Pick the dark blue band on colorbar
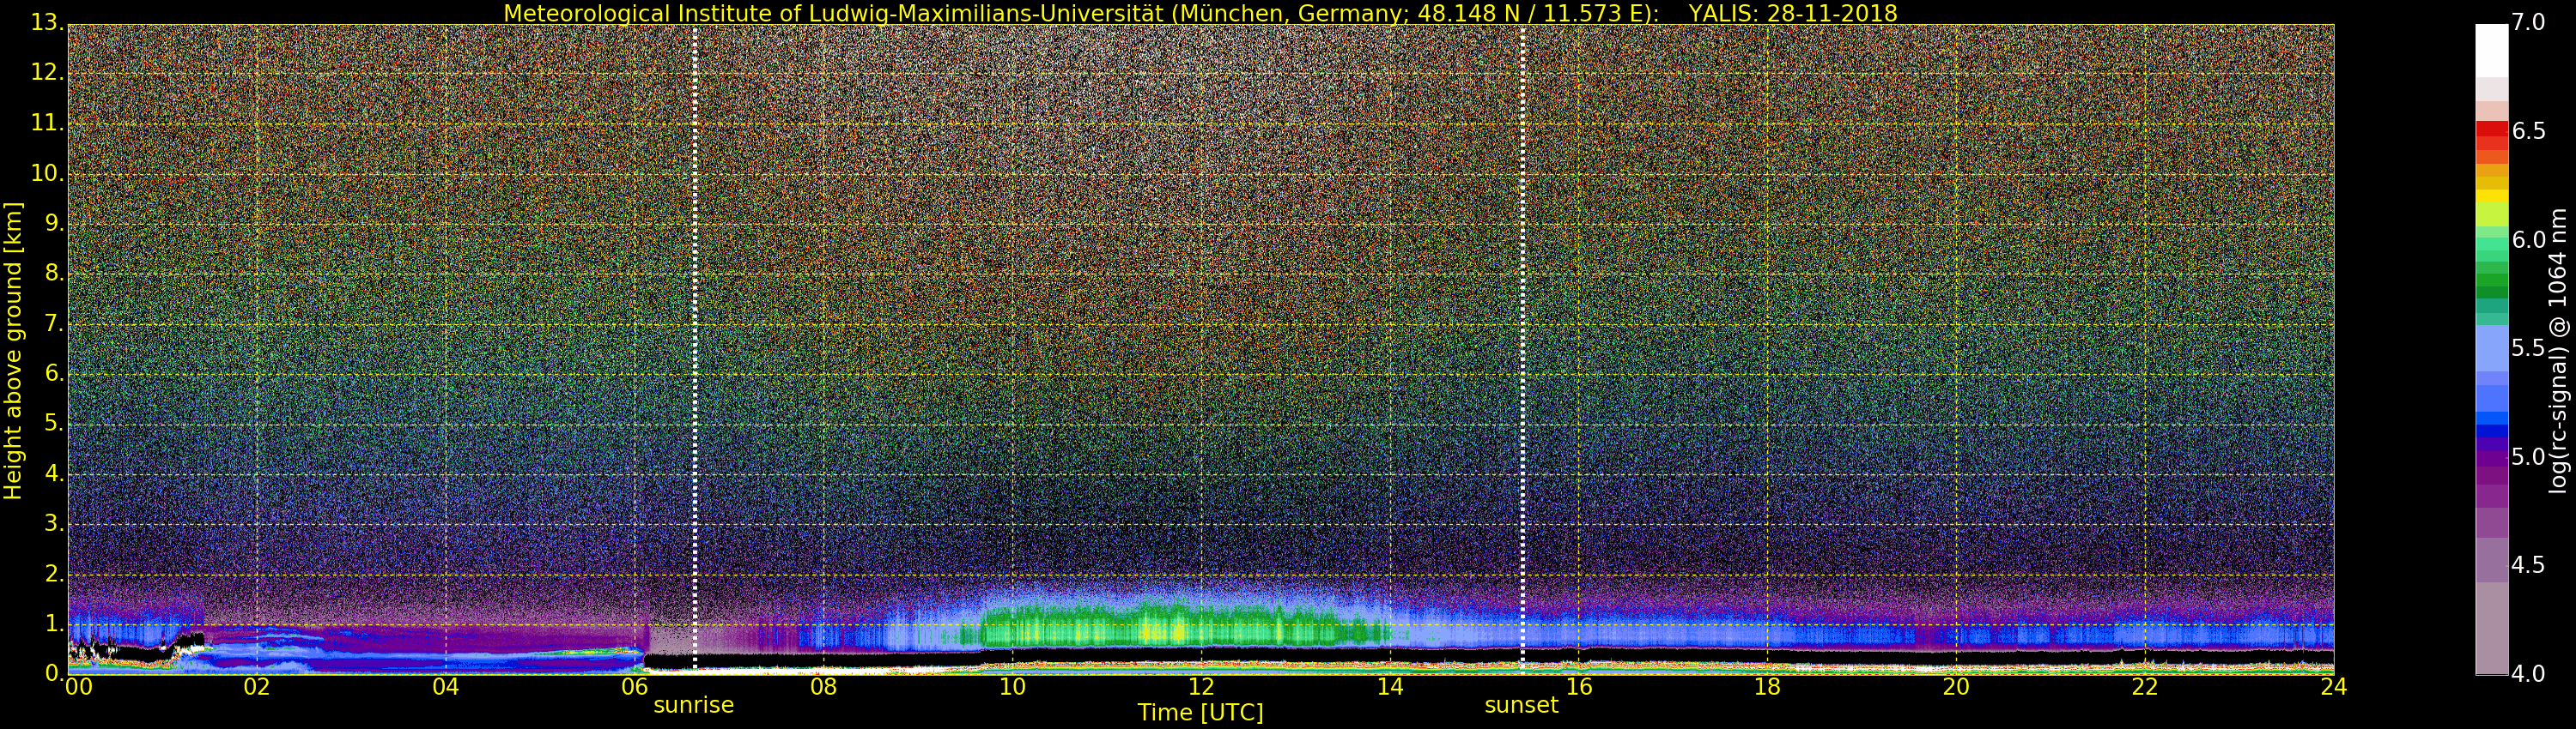The image size is (2576, 729). (x=2491, y=431)
